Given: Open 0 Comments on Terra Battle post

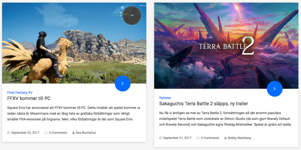Looking at the screenshot, I should click(x=210, y=138).
